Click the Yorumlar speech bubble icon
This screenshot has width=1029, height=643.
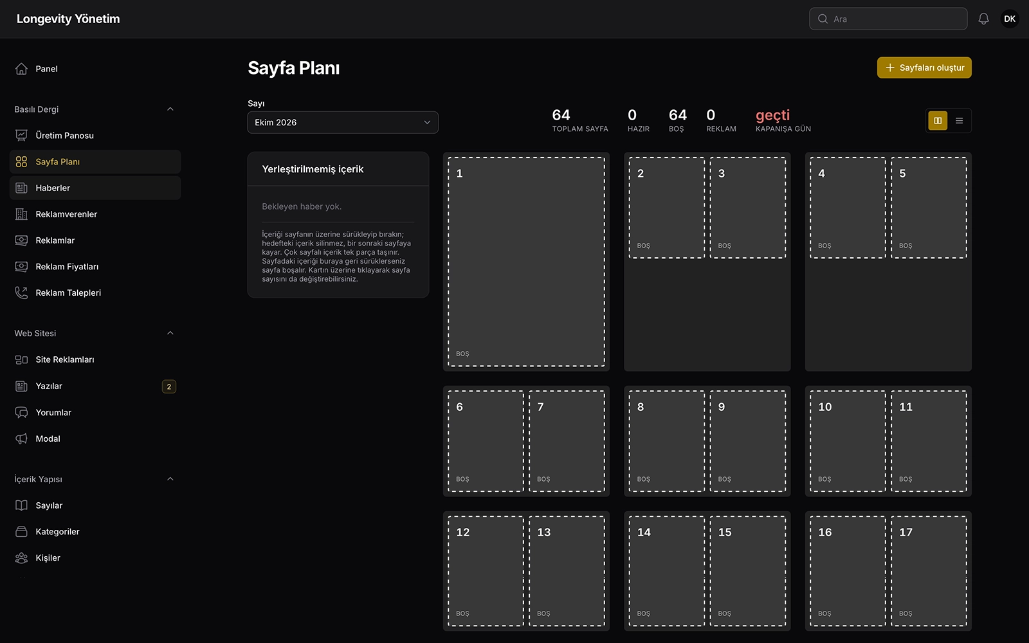click(21, 412)
